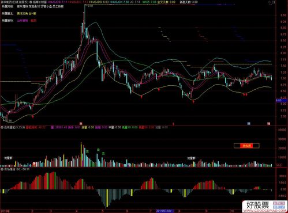Click the tallest yellow bar in the volume panel
Screen dimensions: 288x213
click(81, 154)
